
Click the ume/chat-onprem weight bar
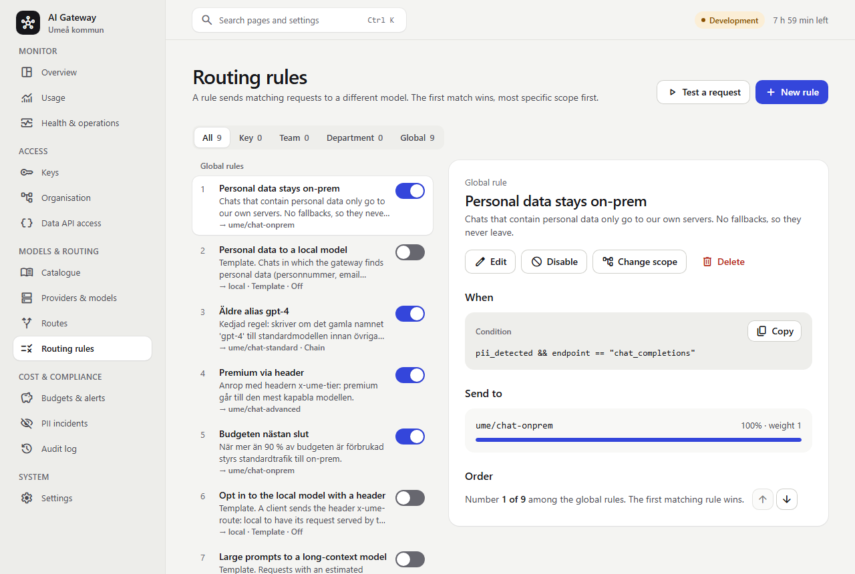pyautogui.click(x=639, y=440)
